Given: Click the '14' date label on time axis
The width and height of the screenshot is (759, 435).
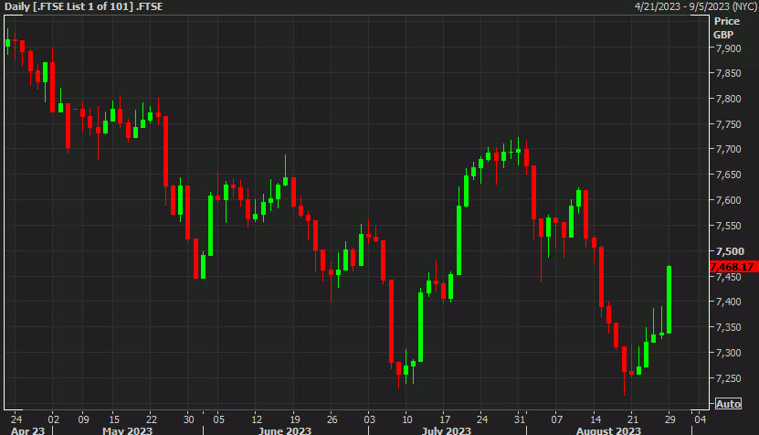Looking at the screenshot, I should tap(596, 419).
